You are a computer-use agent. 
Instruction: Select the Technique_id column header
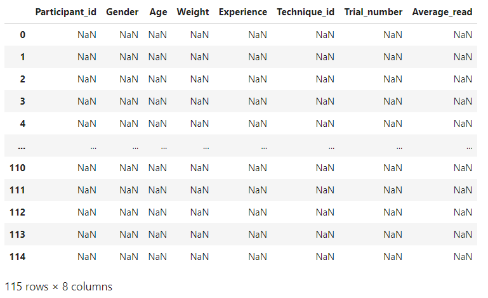(x=305, y=12)
